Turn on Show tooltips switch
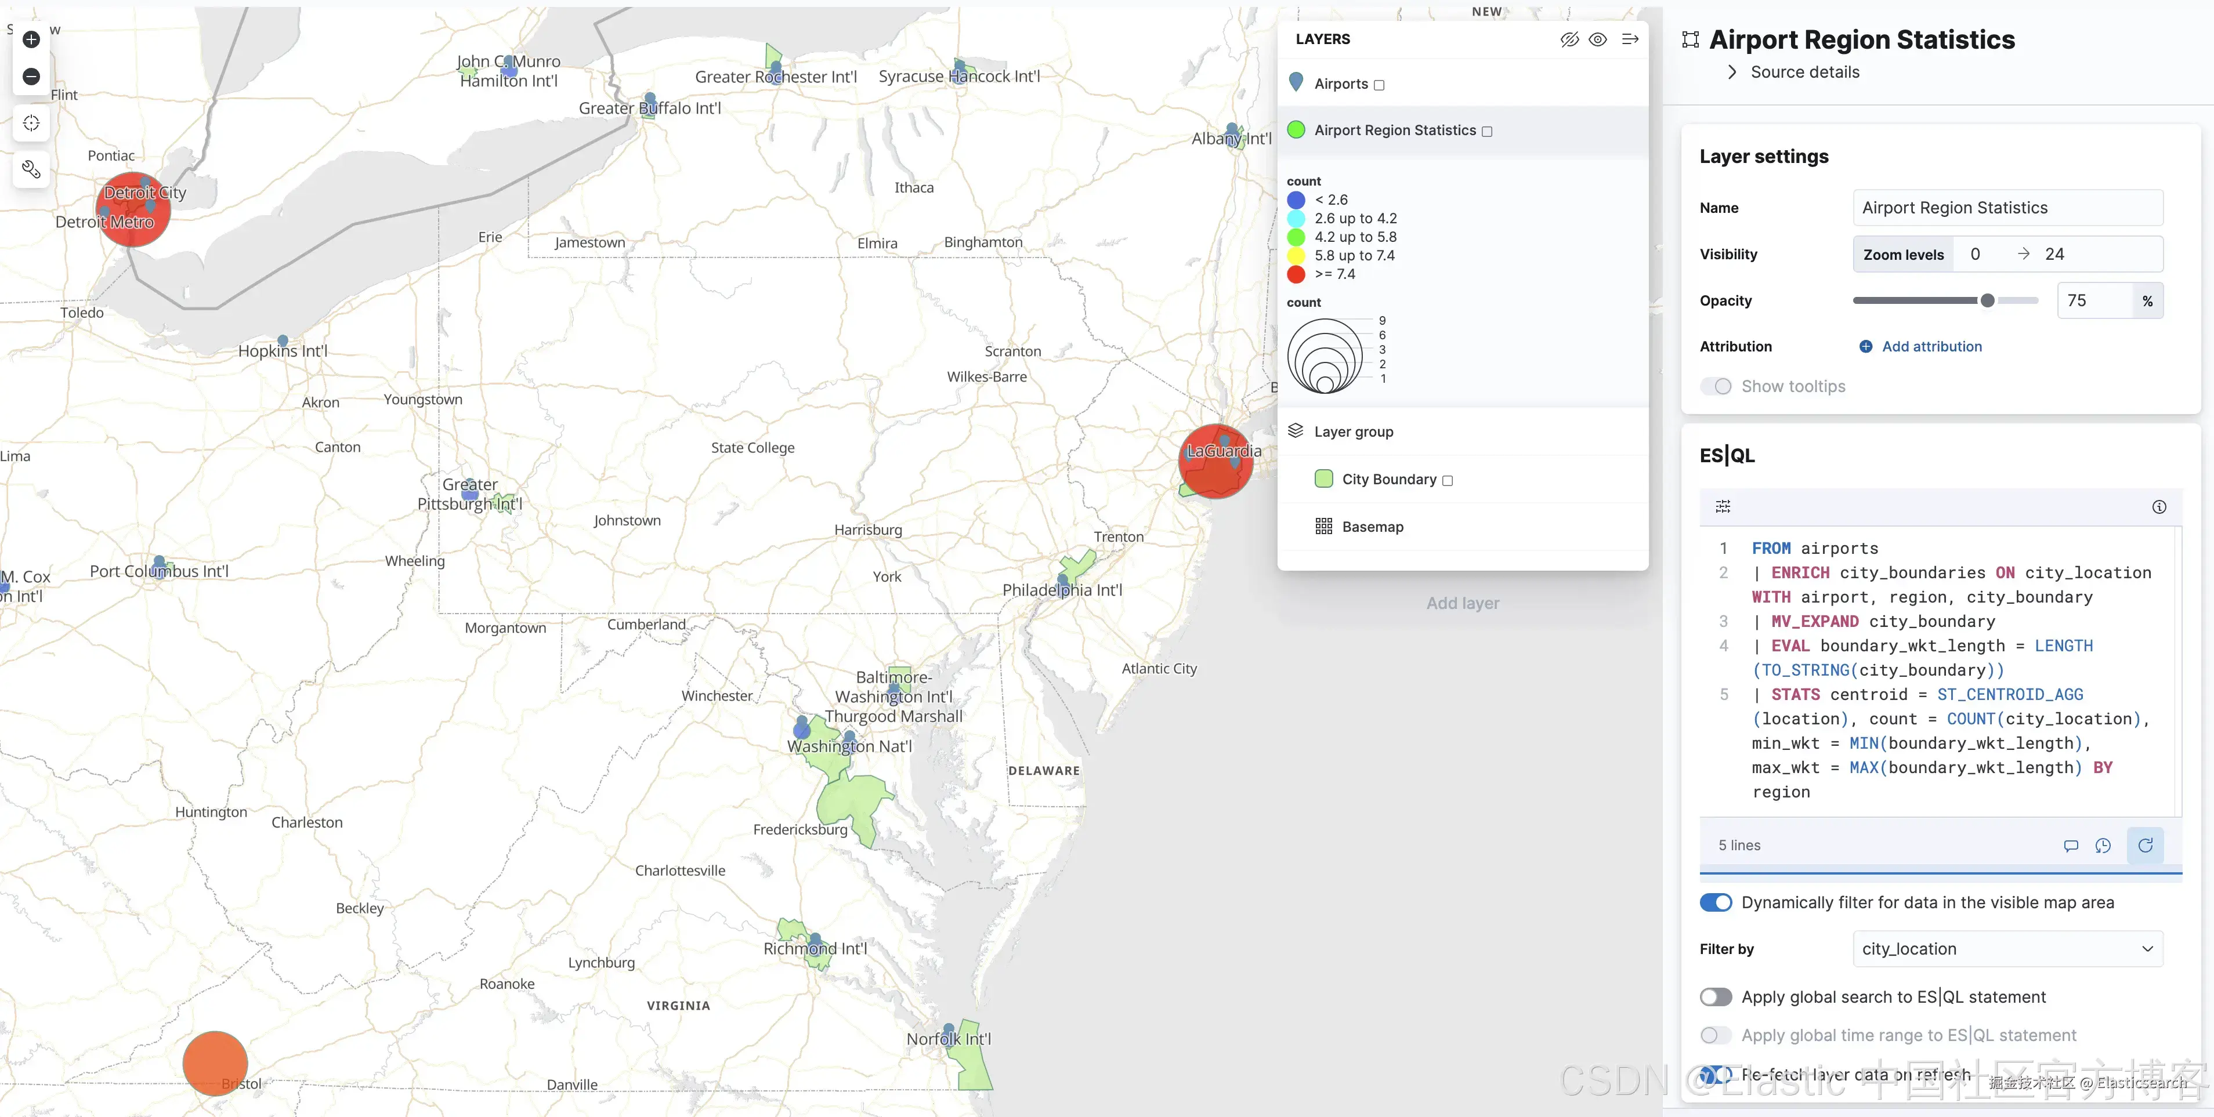 [x=1716, y=387]
